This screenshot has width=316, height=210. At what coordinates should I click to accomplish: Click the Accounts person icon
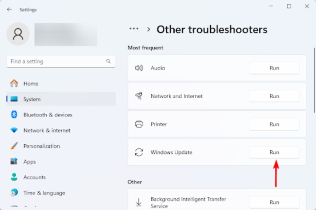(14, 177)
